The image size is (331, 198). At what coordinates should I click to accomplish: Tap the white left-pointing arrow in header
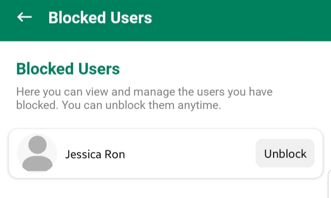coord(24,17)
